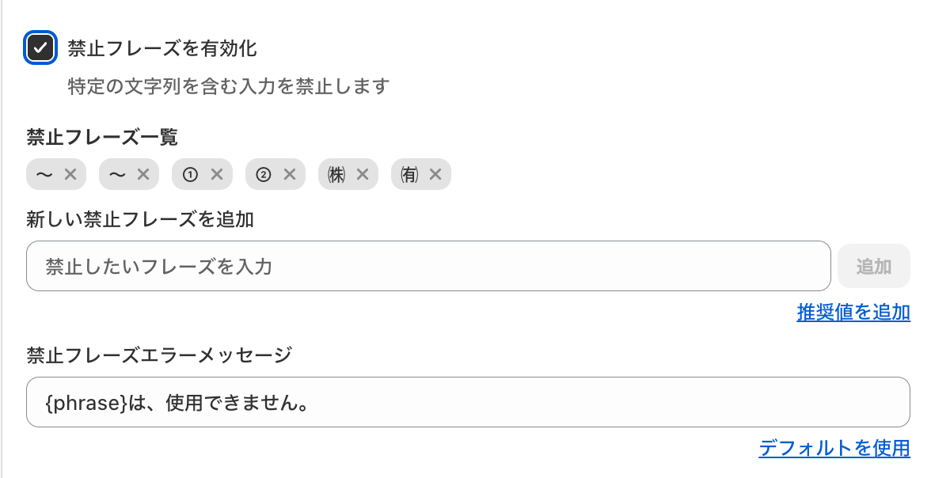Click the 禁止フレーズエラーメッセージ label

click(x=159, y=355)
